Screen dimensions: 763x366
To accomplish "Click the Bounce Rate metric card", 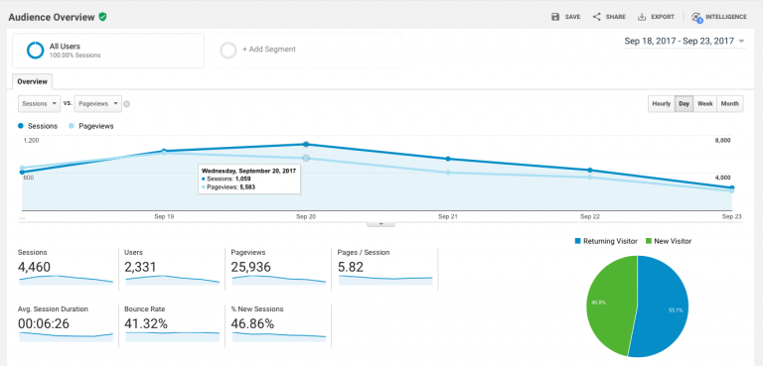I will coord(172,324).
